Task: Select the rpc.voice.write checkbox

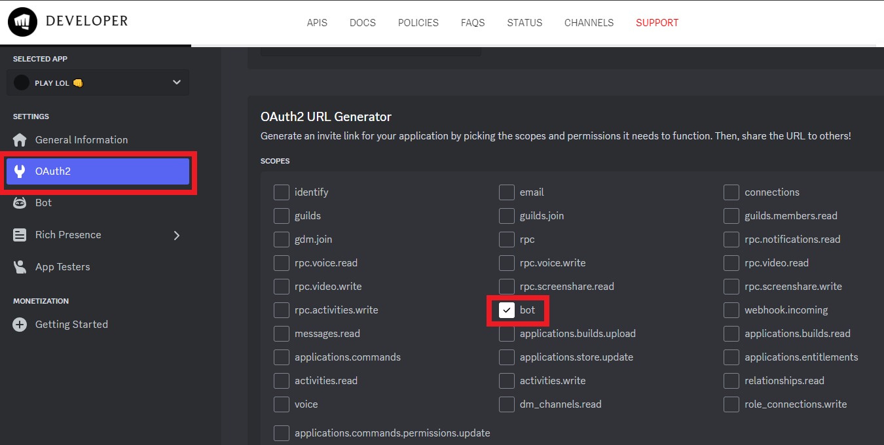Action: (507, 263)
